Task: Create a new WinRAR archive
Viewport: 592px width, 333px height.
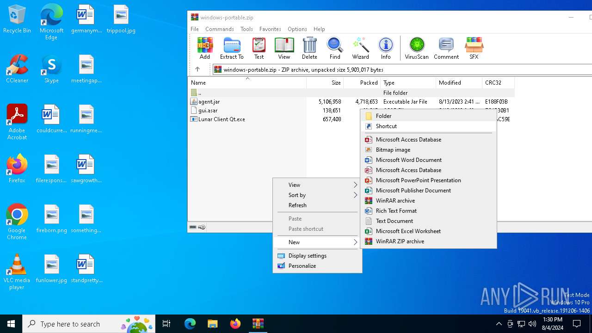Action: coord(428,200)
